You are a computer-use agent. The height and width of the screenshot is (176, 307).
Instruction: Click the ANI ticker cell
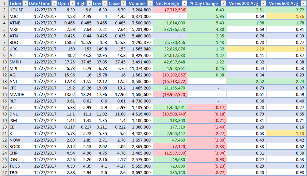pos(19,81)
